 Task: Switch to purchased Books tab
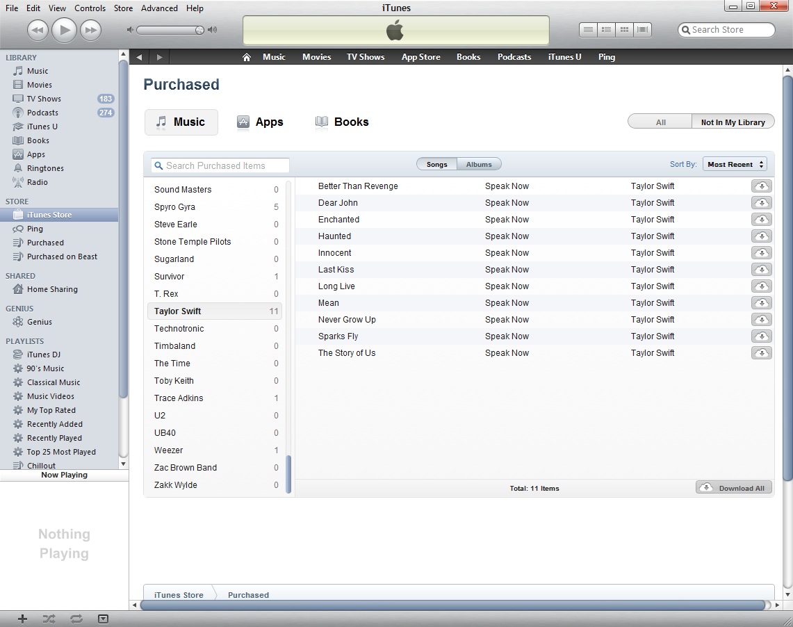[342, 122]
